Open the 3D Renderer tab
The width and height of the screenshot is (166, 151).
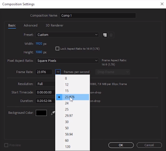tap(55, 26)
